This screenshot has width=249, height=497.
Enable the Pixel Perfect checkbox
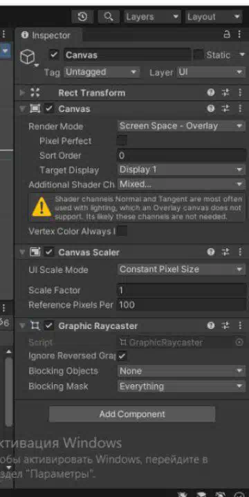pos(122,141)
